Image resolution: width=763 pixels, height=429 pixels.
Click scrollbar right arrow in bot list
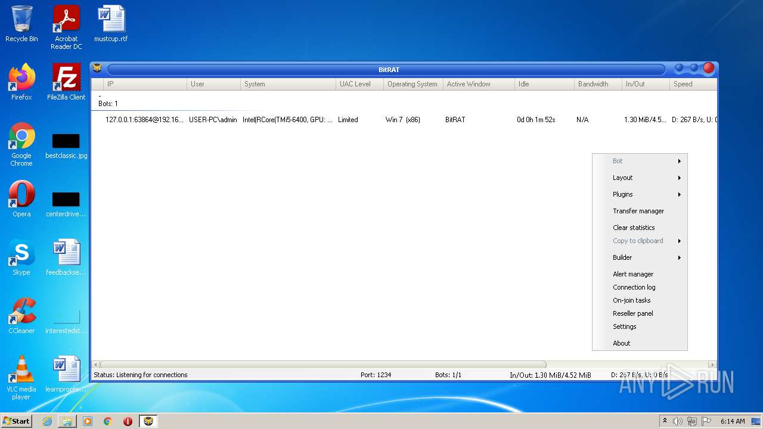click(x=712, y=364)
